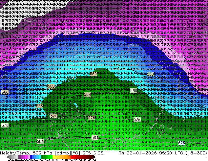Viewport: 208px width, 161px height.
Task: Click the "500 hPa" level label
Action: tap(42, 153)
